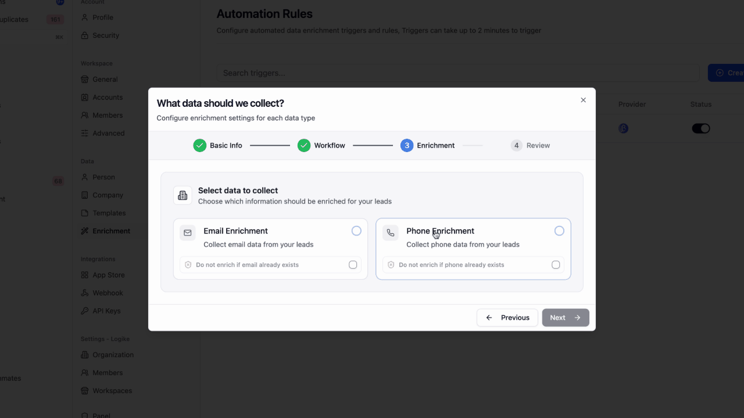Screen dimensions: 744x418
Task: Click the Search triggers input field
Action: click(458, 73)
